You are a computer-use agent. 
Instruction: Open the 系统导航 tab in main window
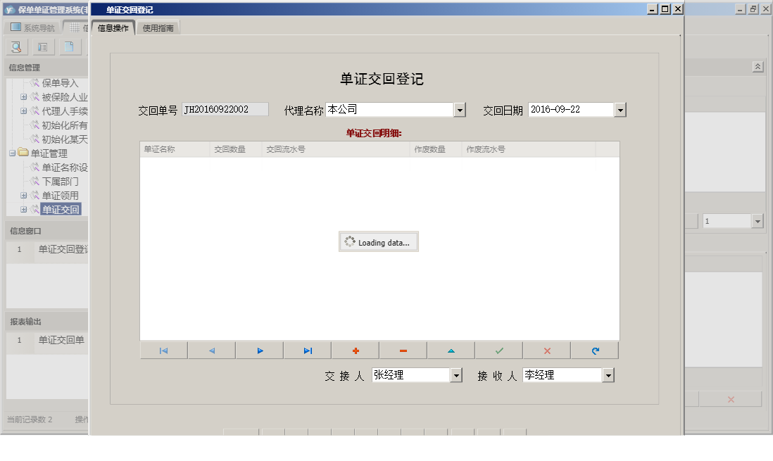[x=32, y=27]
